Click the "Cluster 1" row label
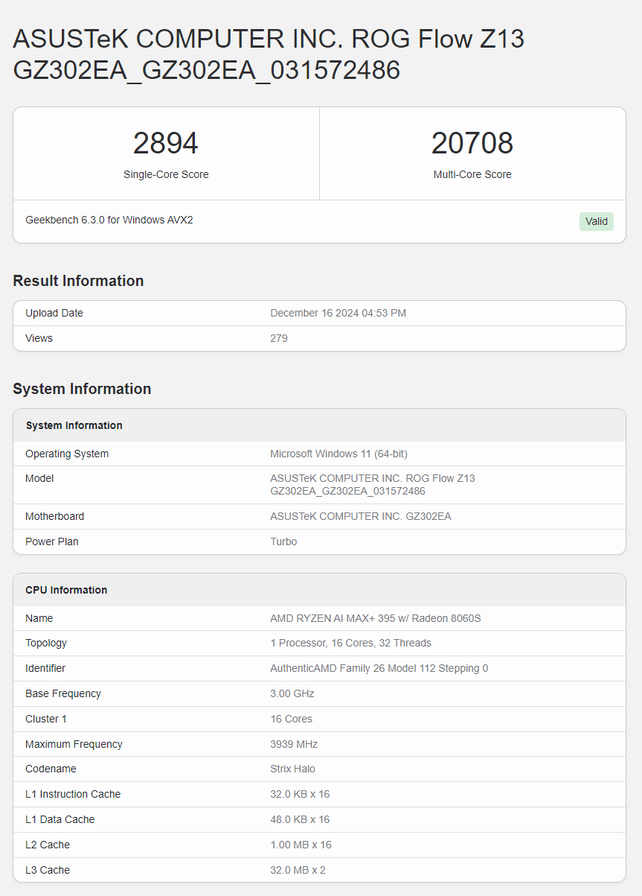The height and width of the screenshot is (896, 642). tap(46, 719)
